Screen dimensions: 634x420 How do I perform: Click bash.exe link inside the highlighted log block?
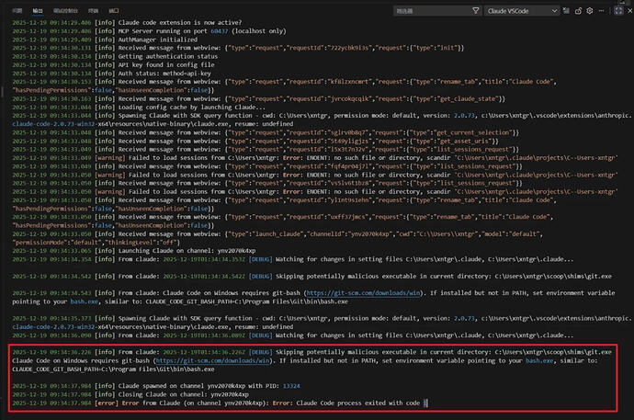point(539,360)
